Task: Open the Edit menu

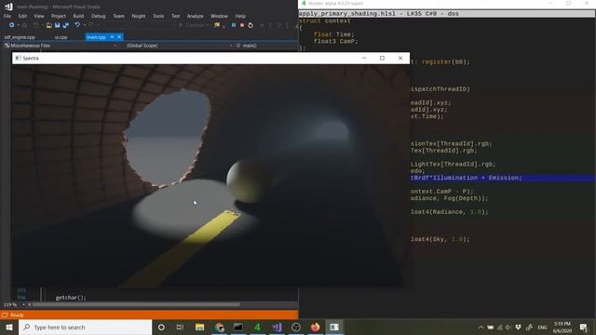Action: coord(22,16)
